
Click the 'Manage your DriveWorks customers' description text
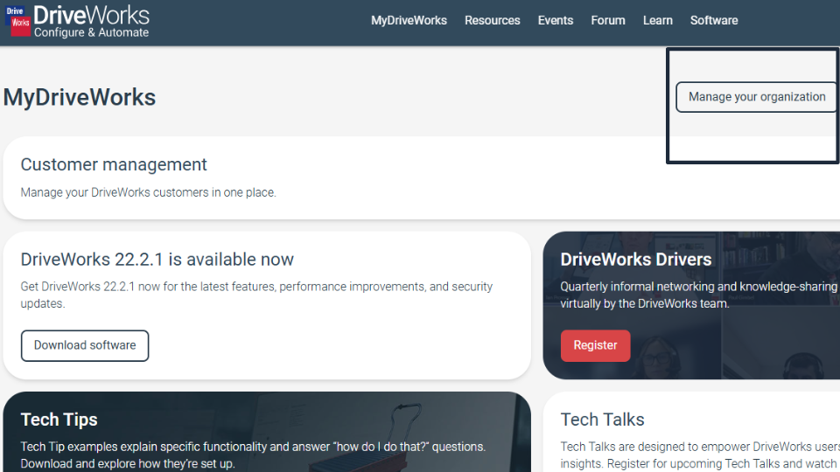(x=148, y=192)
